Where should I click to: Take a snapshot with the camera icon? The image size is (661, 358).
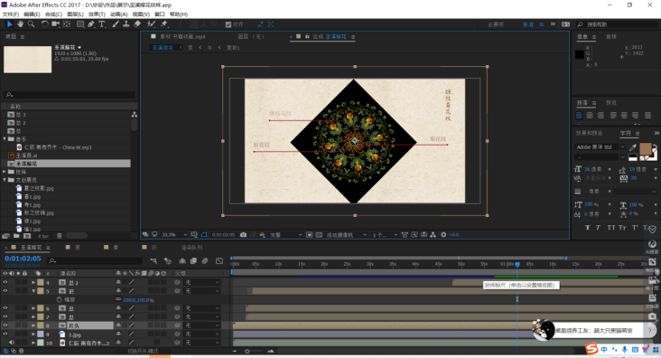coord(243,235)
